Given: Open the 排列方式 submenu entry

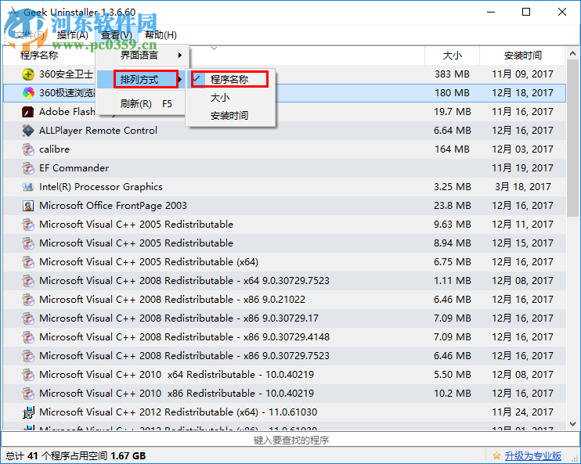Looking at the screenshot, I should pyautogui.click(x=143, y=79).
